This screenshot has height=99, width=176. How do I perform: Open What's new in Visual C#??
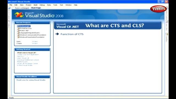tap(26, 53)
